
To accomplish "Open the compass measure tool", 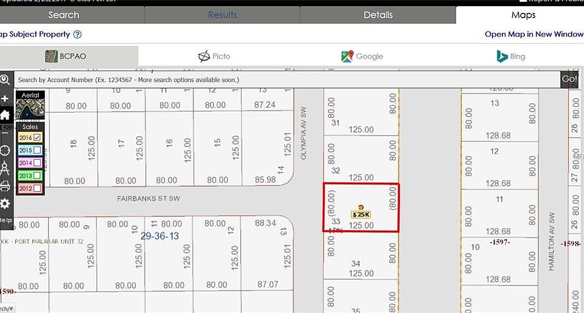I will pos(5,168).
